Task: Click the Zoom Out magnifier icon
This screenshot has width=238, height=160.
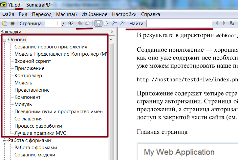Action: click(114, 23)
